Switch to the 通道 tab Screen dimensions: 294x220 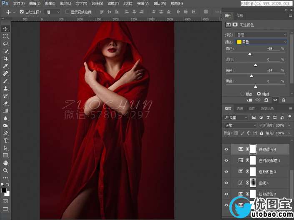tap(240, 108)
